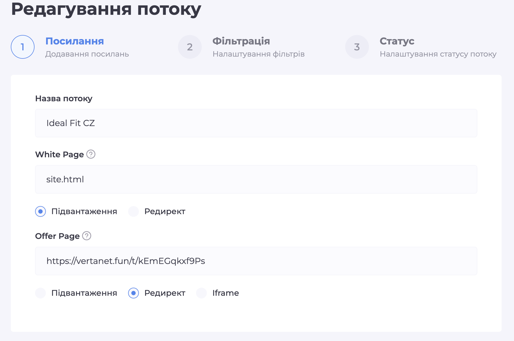The image size is (514, 341).
Task: Select the question mark beside Offer Page
Action: point(86,236)
